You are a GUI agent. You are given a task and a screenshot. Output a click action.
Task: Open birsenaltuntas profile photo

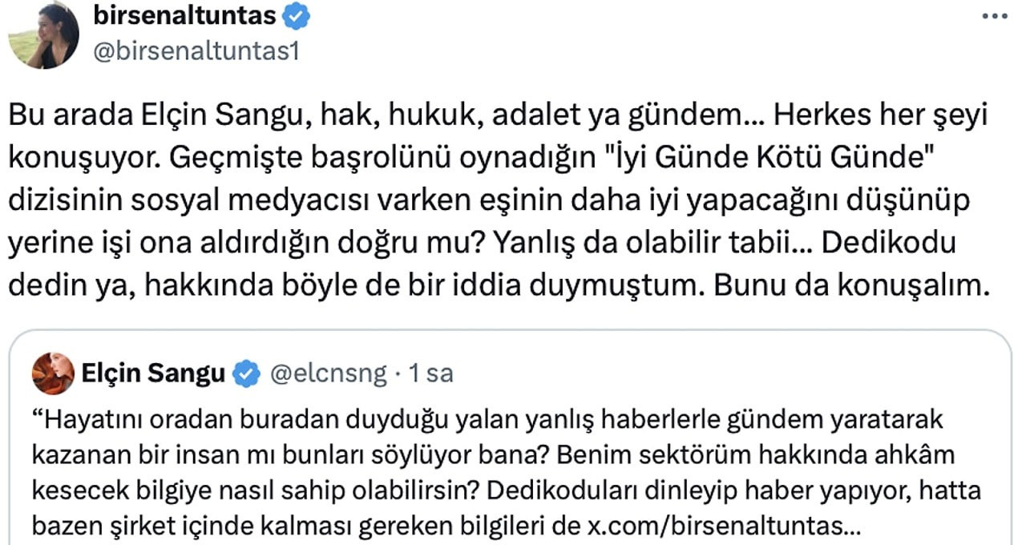point(44,34)
